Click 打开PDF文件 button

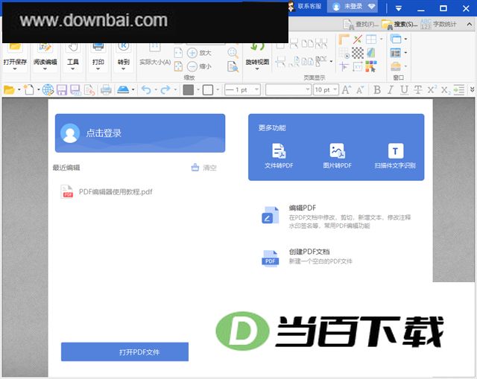[x=124, y=352]
